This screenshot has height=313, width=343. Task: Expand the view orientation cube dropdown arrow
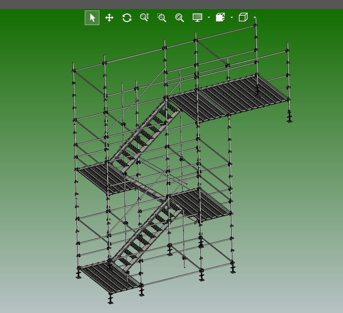[x=255, y=17]
